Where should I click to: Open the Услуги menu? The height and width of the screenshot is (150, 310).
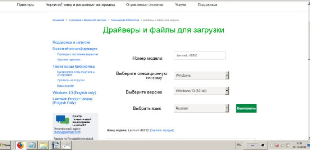click(181, 5)
